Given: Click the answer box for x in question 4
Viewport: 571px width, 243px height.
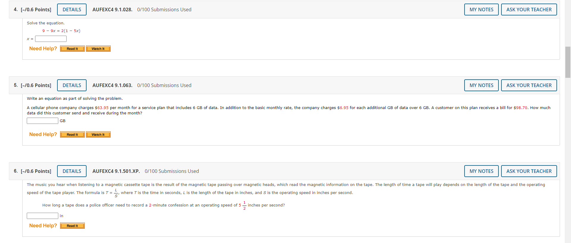Looking at the screenshot, I should coord(51,39).
